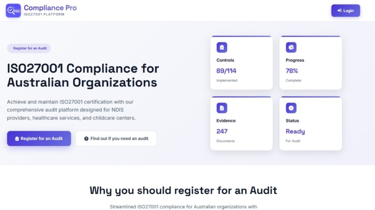The width and height of the screenshot is (375, 210).
Task: Select the Controls 89/114 card
Action: (241, 63)
